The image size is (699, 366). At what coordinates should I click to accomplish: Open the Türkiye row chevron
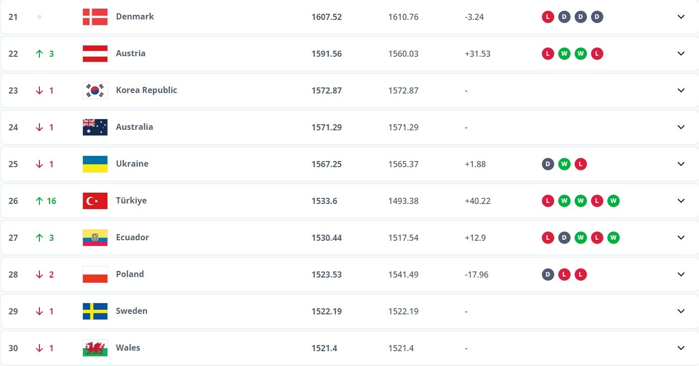point(681,201)
